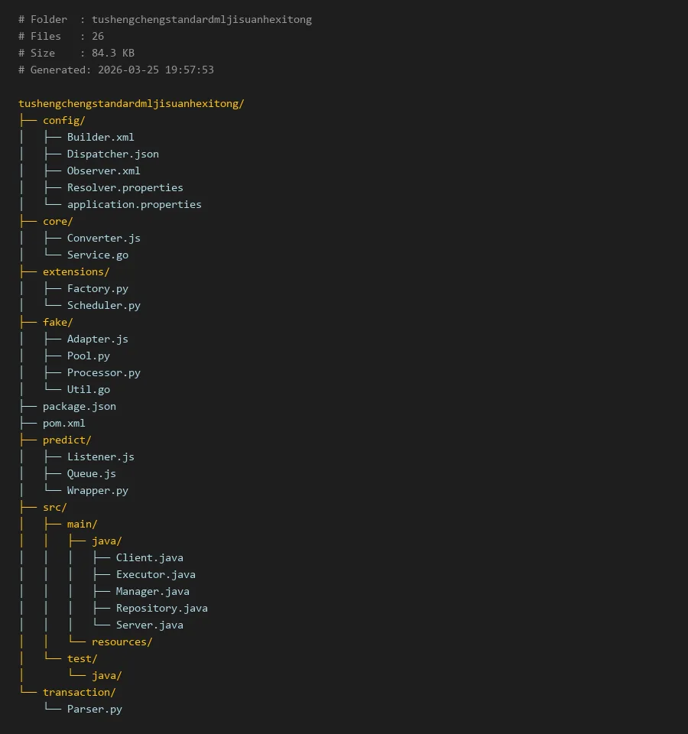
Task: Select package.json in root
Action: [79, 406]
